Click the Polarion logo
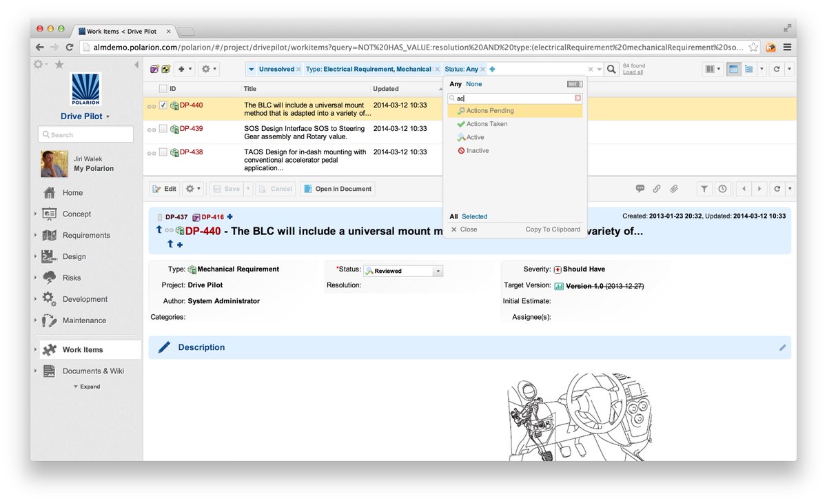 [x=85, y=90]
